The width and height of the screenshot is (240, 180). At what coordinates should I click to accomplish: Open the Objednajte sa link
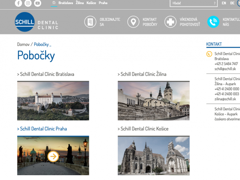(x=110, y=22)
